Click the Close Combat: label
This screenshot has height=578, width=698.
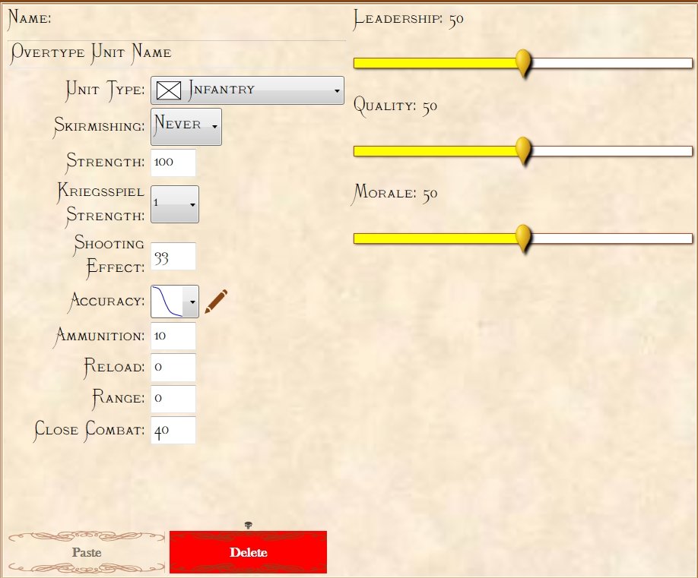pos(90,430)
